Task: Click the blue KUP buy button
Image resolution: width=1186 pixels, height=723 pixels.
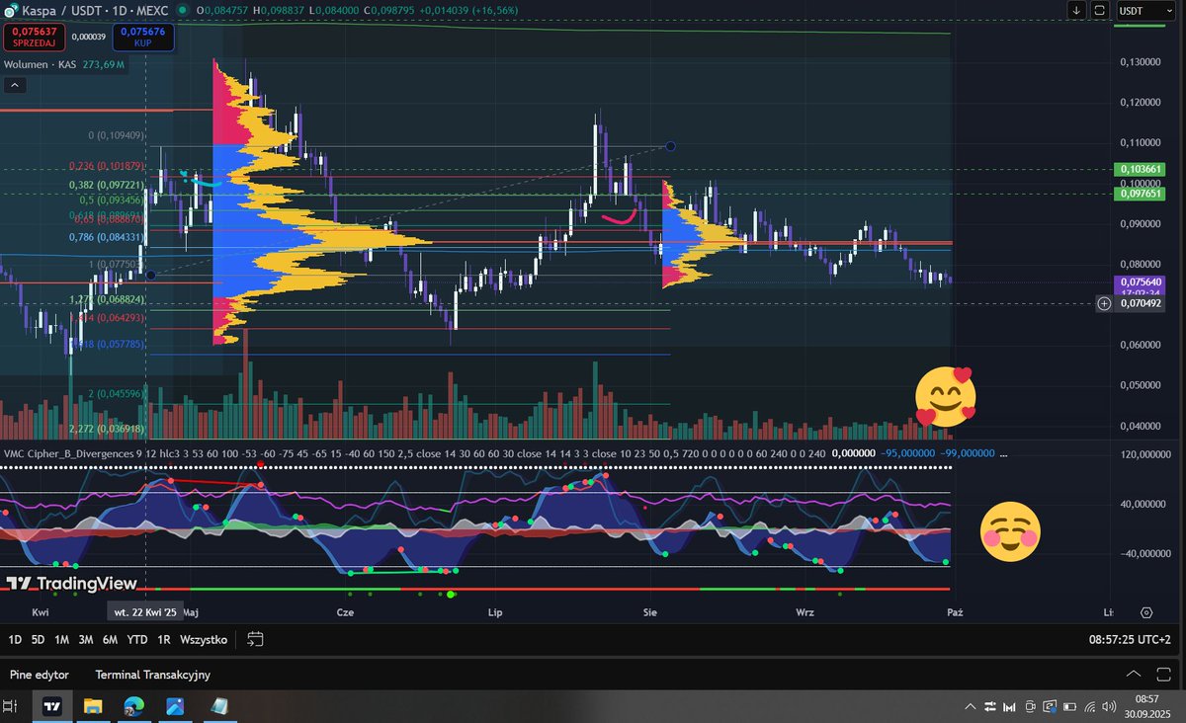Action: (143, 37)
